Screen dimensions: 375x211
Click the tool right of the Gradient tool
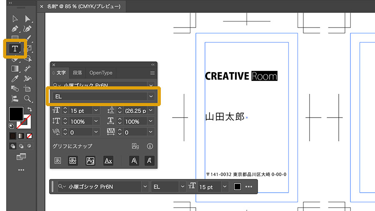[27, 69]
